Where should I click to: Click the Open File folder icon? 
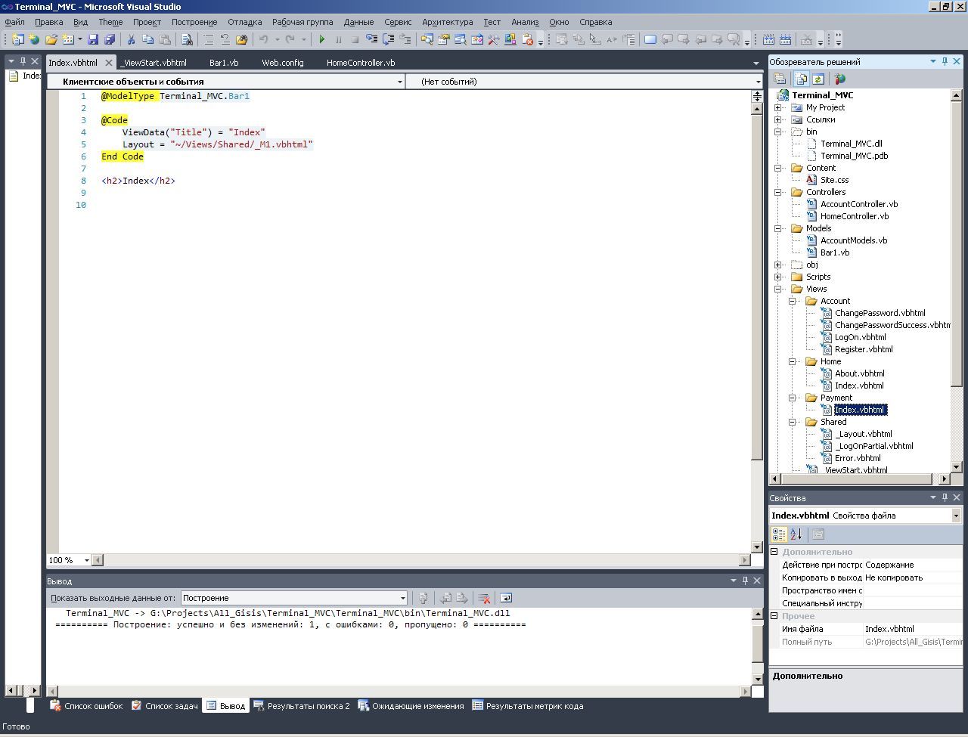point(51,39)
